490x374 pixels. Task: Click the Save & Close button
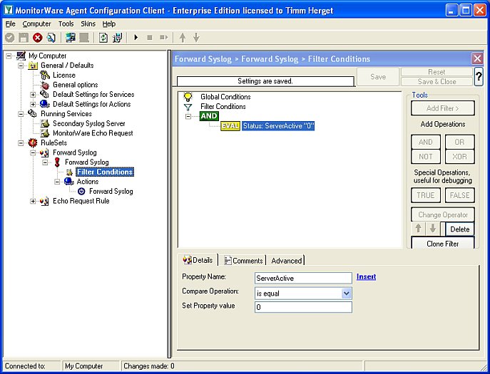(437, 81)
